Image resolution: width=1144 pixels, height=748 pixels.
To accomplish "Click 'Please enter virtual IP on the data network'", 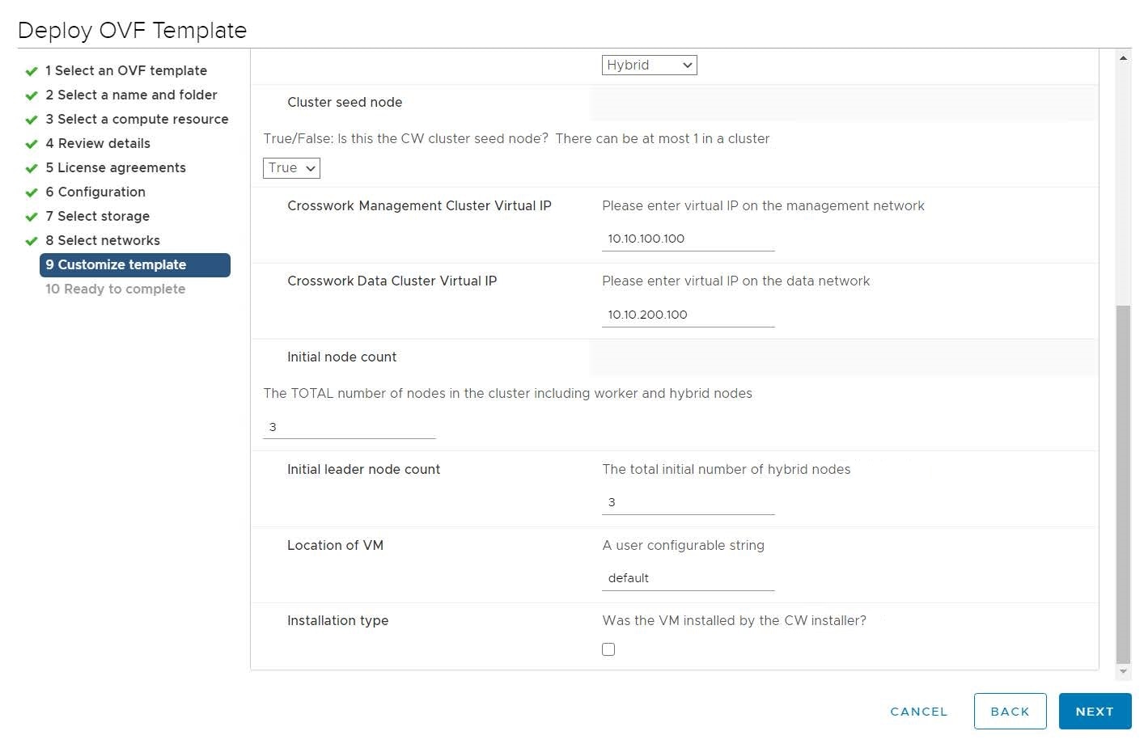I will click(735, 281).
